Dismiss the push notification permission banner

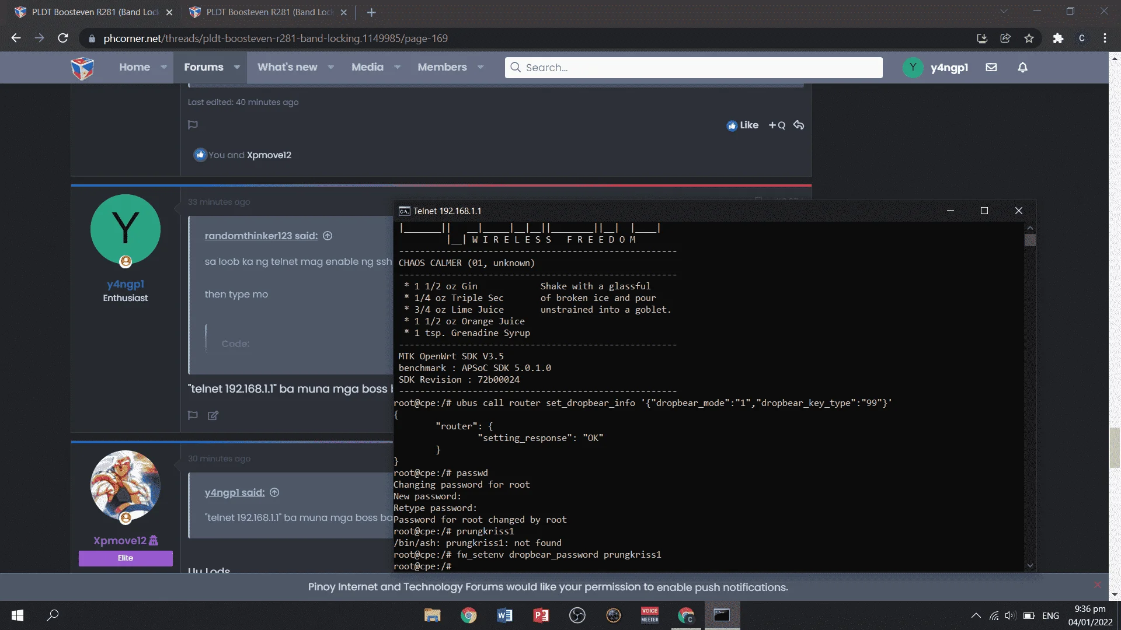[1098, 584]
